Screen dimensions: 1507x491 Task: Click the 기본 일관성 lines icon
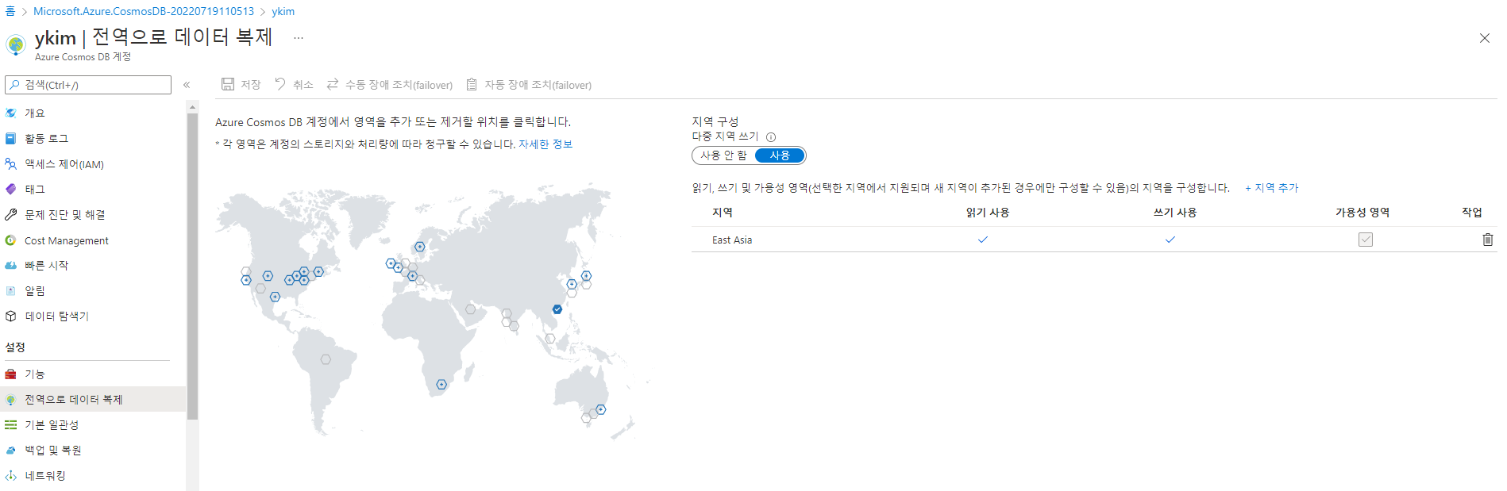[x=11, y=424]
